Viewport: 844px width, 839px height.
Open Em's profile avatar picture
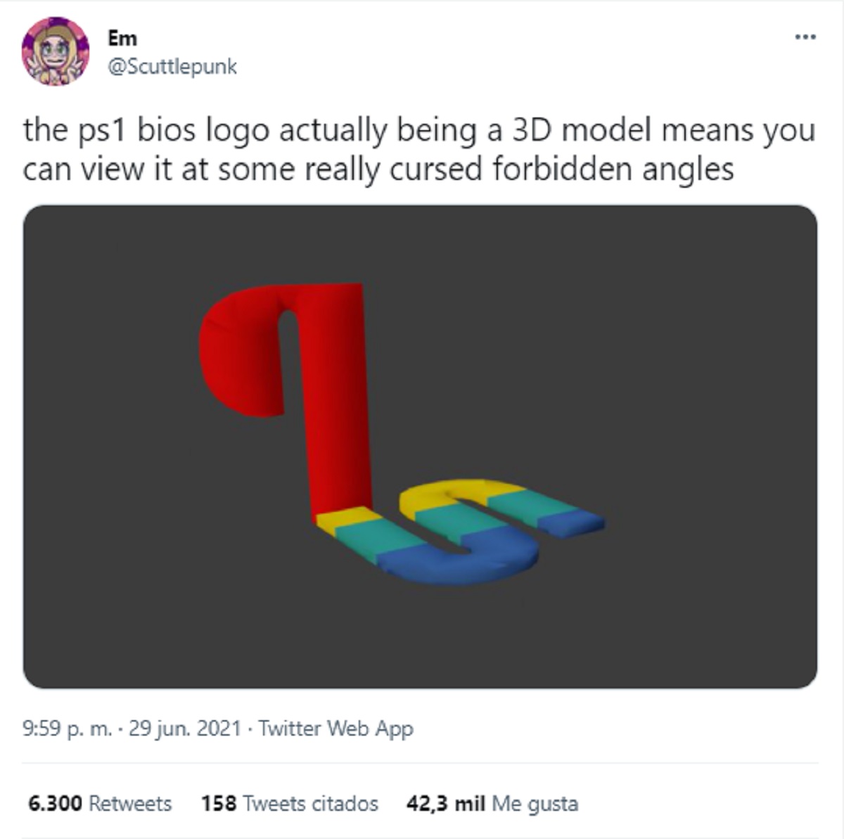point(56,51)
